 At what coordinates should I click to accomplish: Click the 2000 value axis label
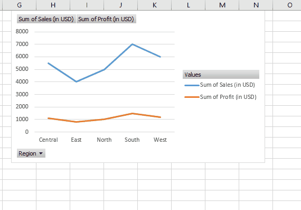(x=22, y=106)
